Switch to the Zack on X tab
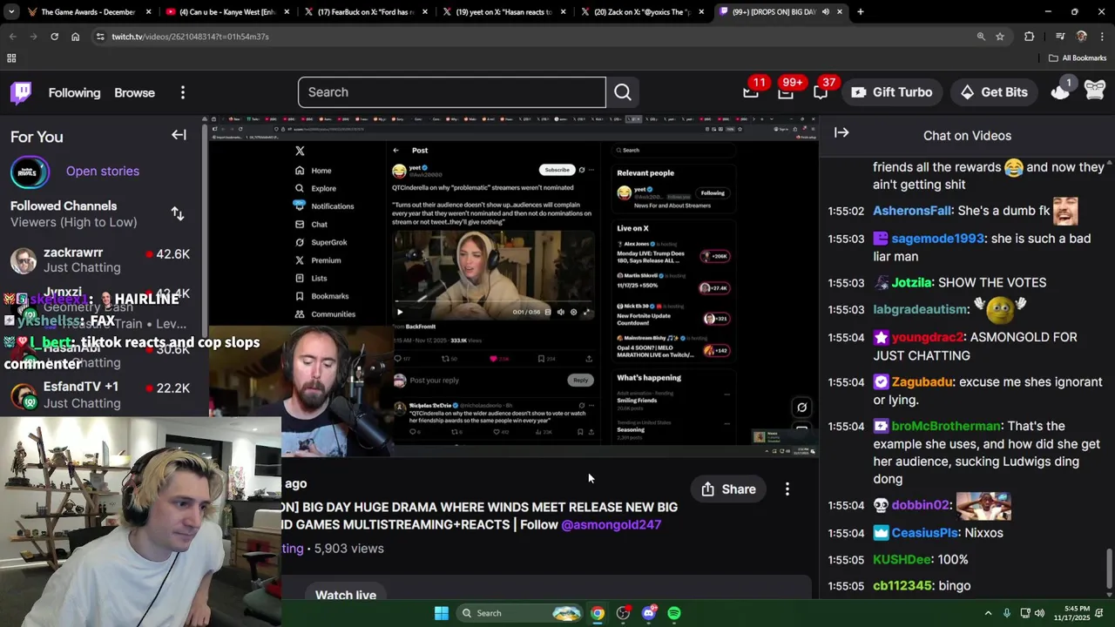The width and height of the screenshot is (1115, 627). (642, 12)
